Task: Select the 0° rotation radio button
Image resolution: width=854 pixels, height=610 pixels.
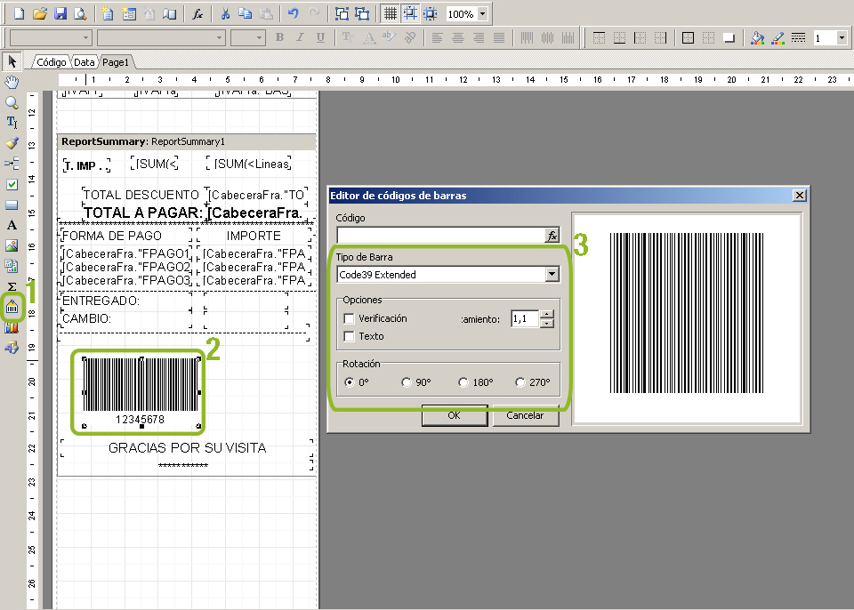Action: (x=349, y=382)
